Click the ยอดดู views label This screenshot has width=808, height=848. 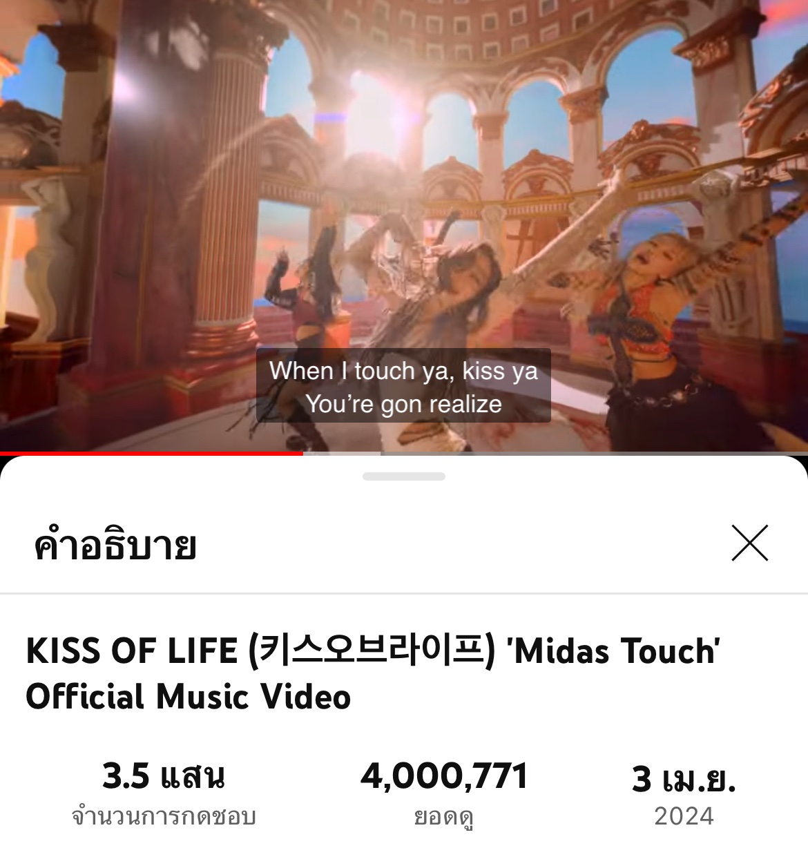[x=444, y=818]
